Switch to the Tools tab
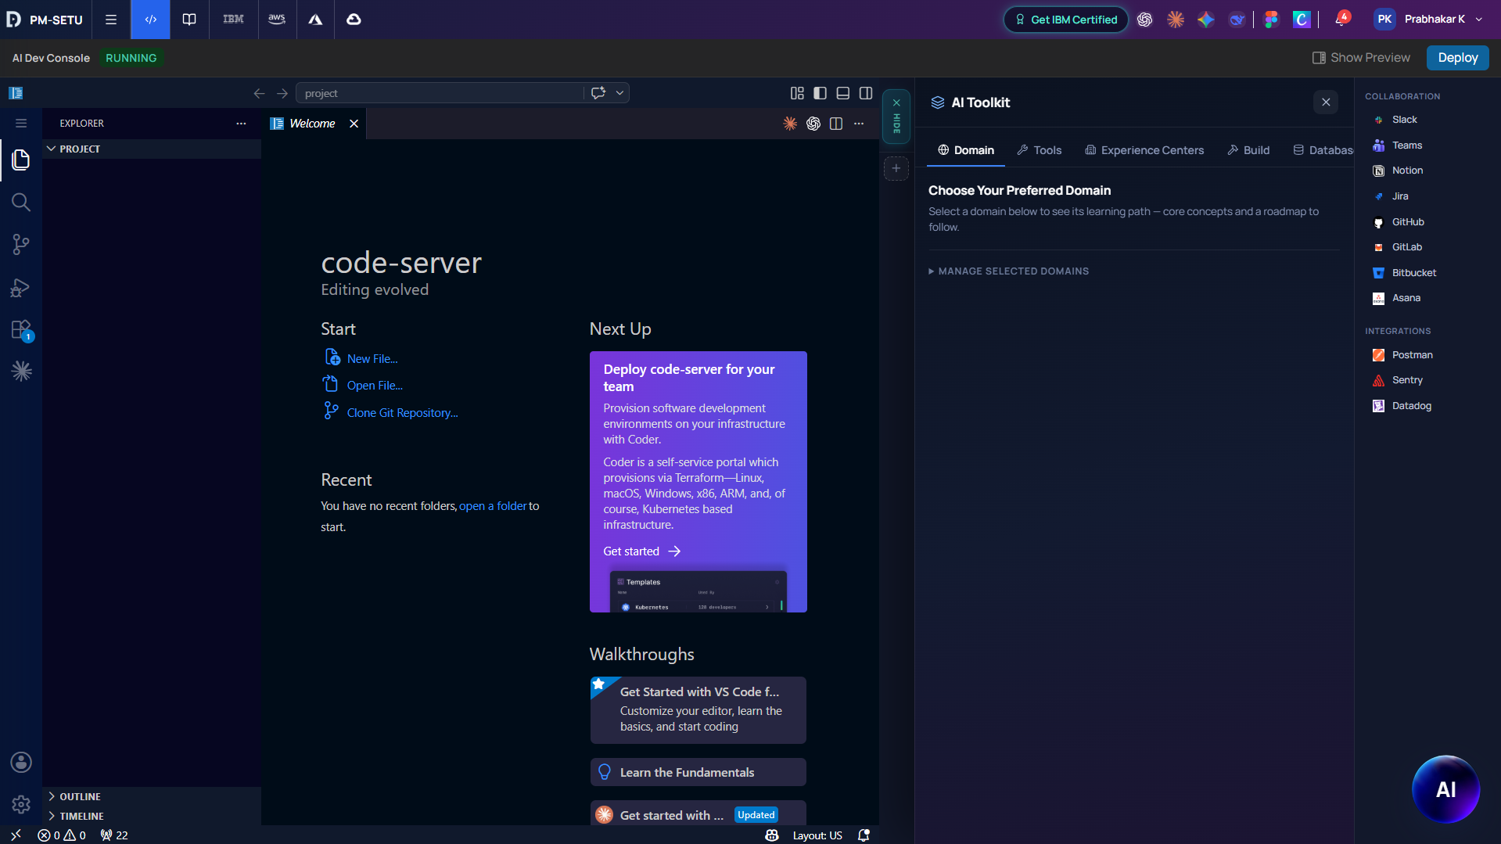 click(1040, 150)
